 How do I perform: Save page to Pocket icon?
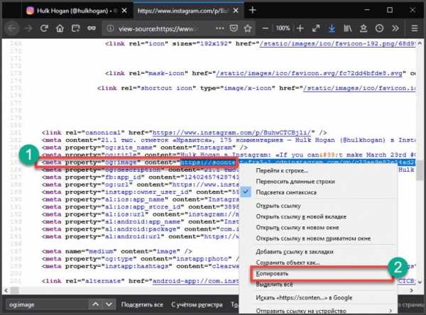point(234,28)
